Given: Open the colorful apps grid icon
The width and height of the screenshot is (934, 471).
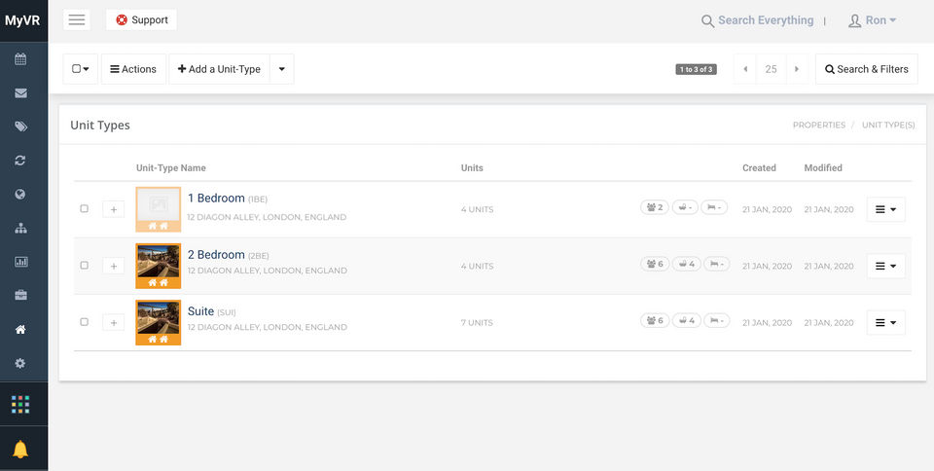Looking at the screenshot, I should click(20, 404).
